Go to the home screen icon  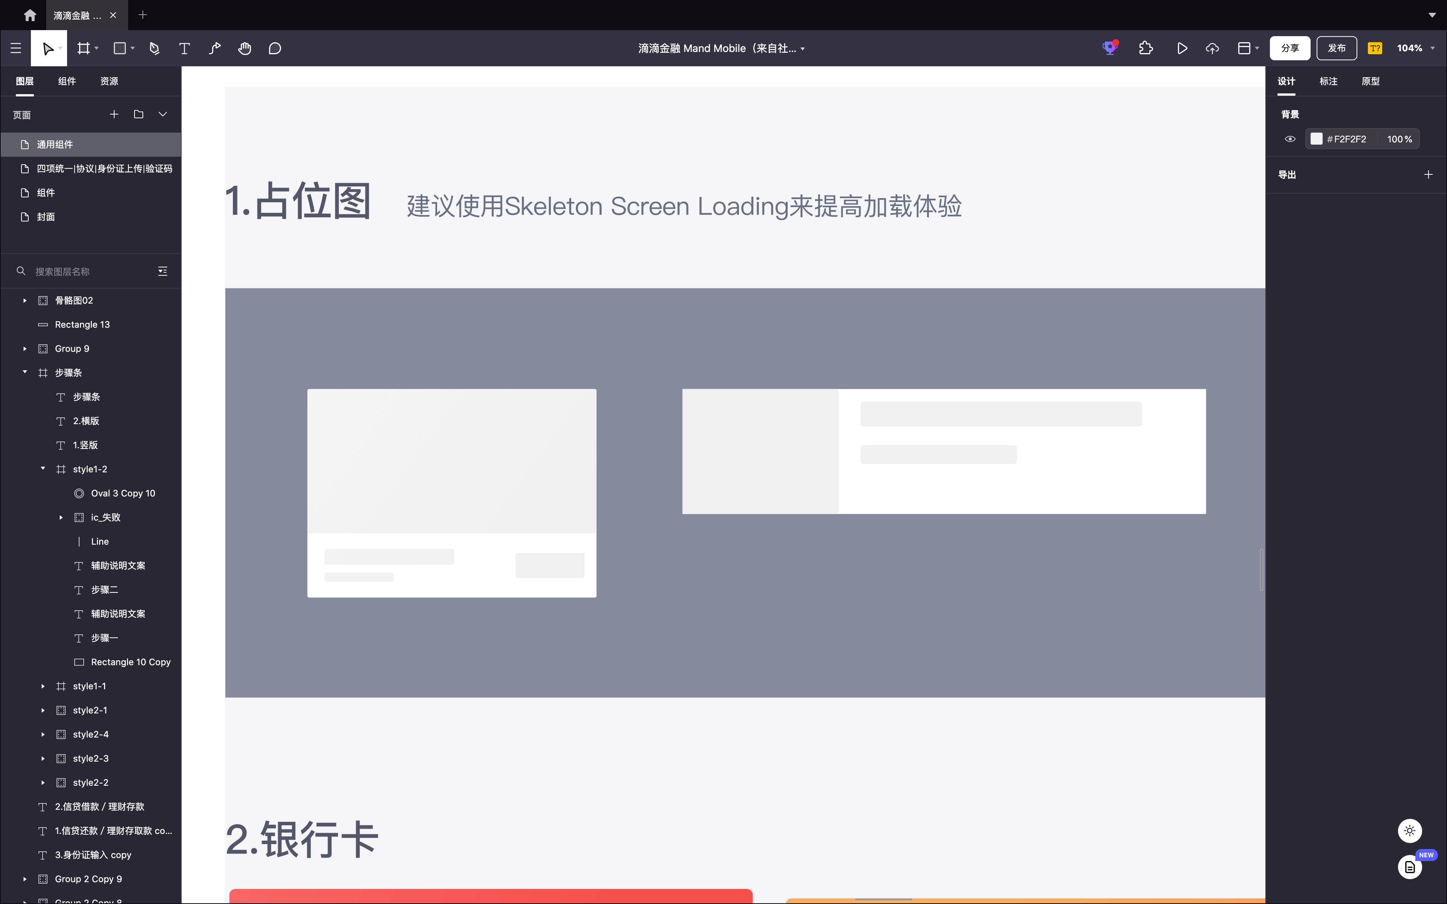pyautogui.click(x=30, y=15)
